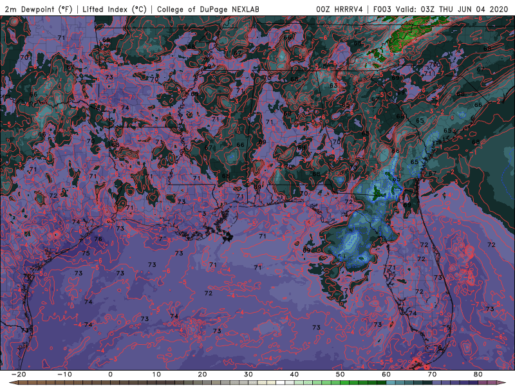Click the 'College of DuPage NEXLAB' label
The image size is (515, 386).
(208, 9)
